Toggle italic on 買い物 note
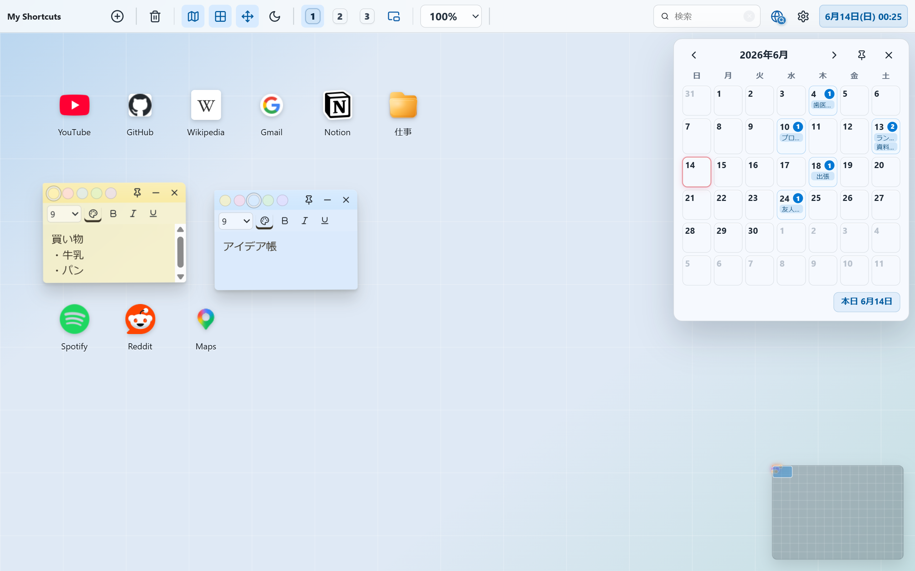This screenshot has width=915, height=571. (x=133, y=214)
